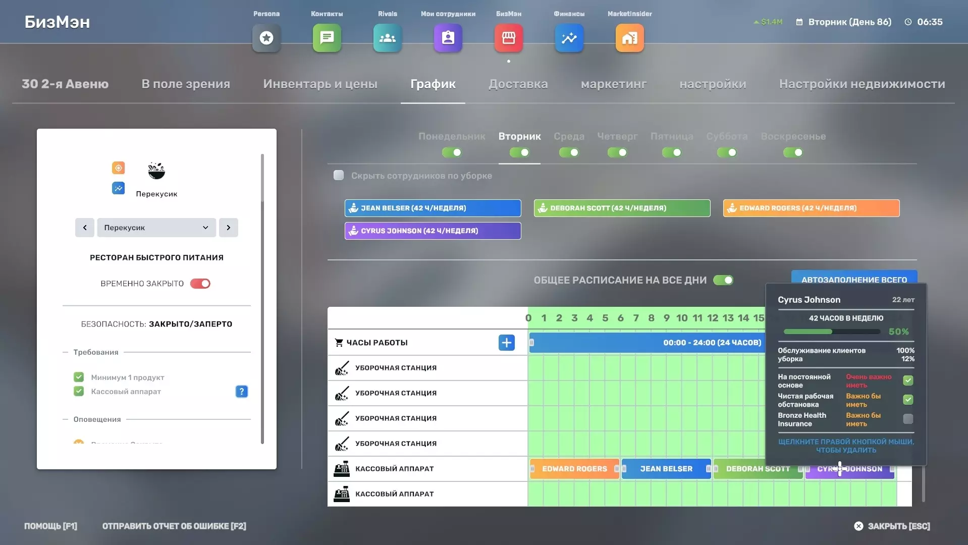Toggle the Четверг day switch
Viewport: 968px width, 545px height.
pyautogui.click(x=617, y=152)
